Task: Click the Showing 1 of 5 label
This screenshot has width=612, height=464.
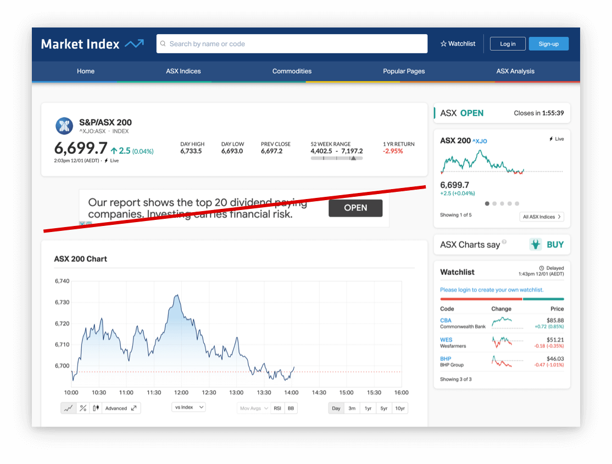Action: 456,215
